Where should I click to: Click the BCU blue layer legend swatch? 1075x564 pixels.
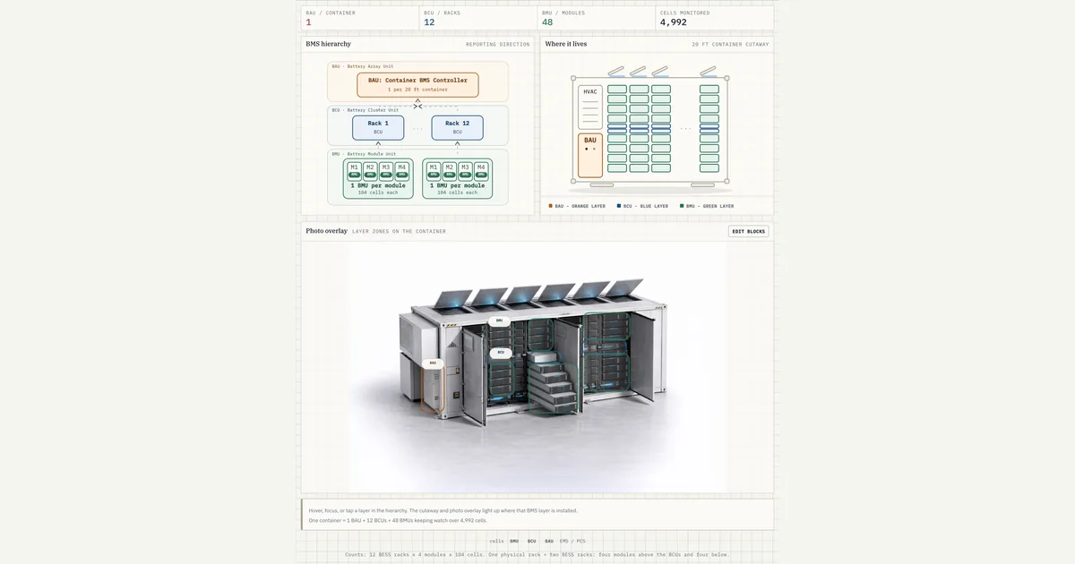(619, 206)
